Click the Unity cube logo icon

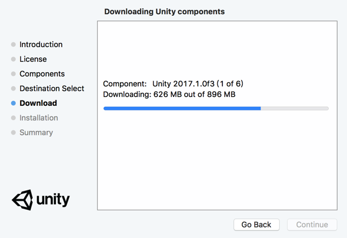point(22,200)
